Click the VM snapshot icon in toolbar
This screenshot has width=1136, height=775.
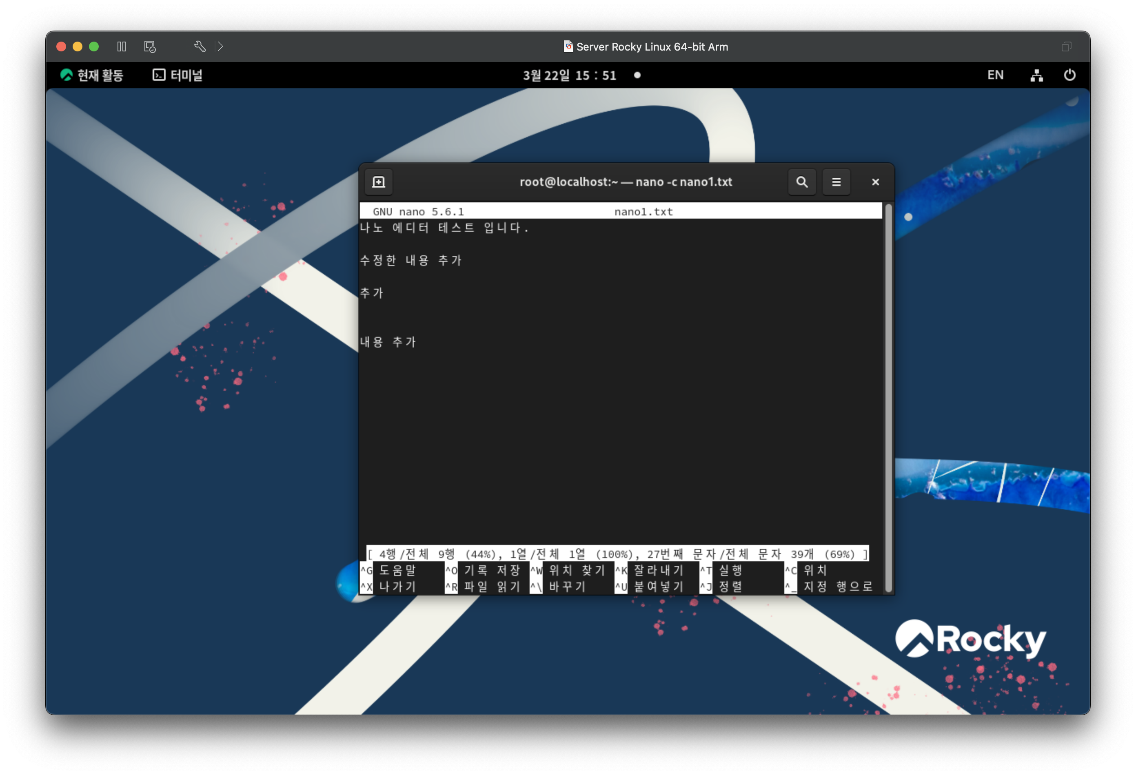(x=150, y=46)
